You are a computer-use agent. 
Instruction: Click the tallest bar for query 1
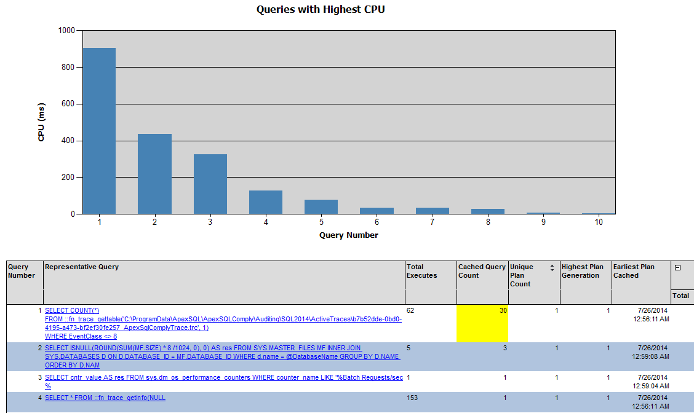point(99,131)
